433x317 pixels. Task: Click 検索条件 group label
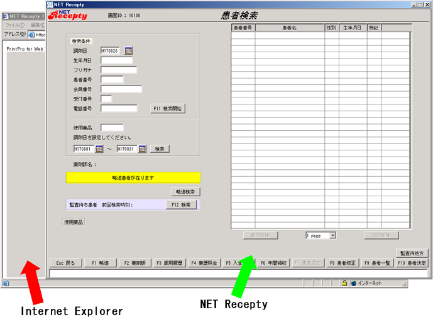[x=81, y=41]
